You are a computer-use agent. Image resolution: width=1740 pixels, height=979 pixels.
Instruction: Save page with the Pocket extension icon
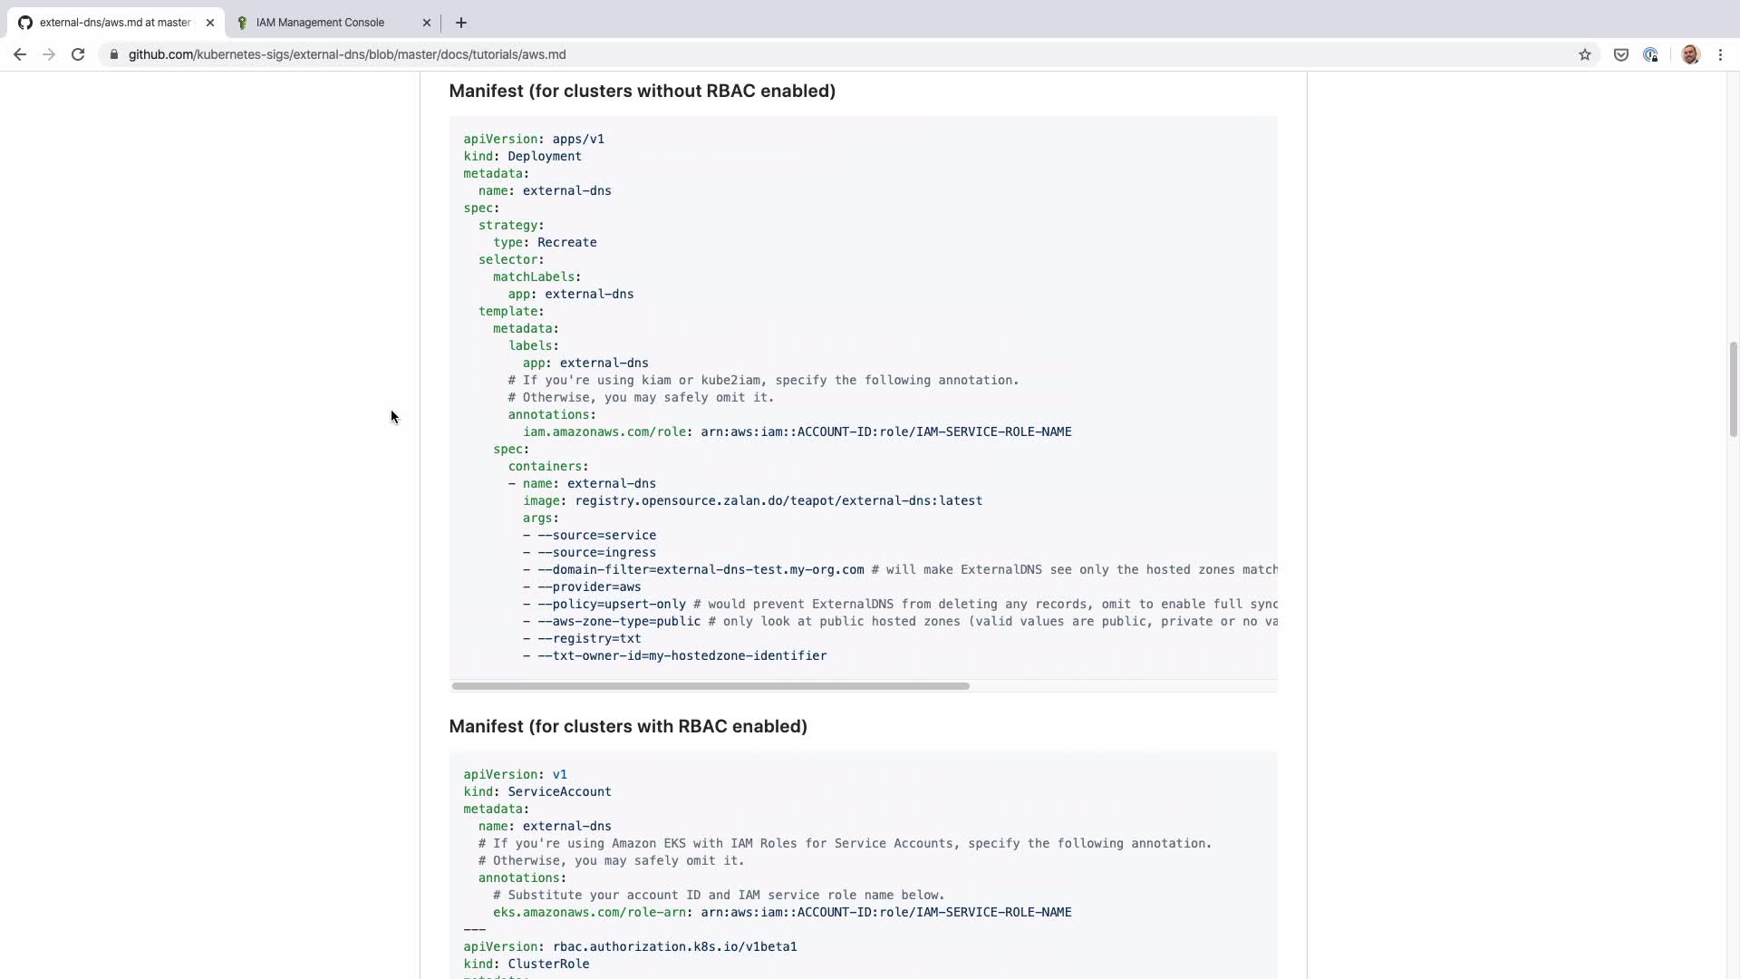(x=1621, y=54)
